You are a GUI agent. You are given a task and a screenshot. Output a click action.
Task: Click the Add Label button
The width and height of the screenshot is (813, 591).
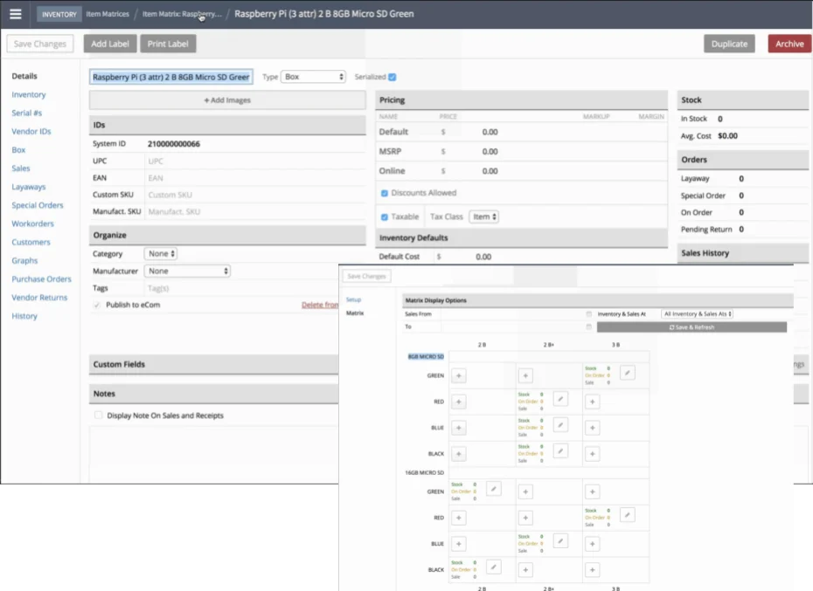(110, 44)
